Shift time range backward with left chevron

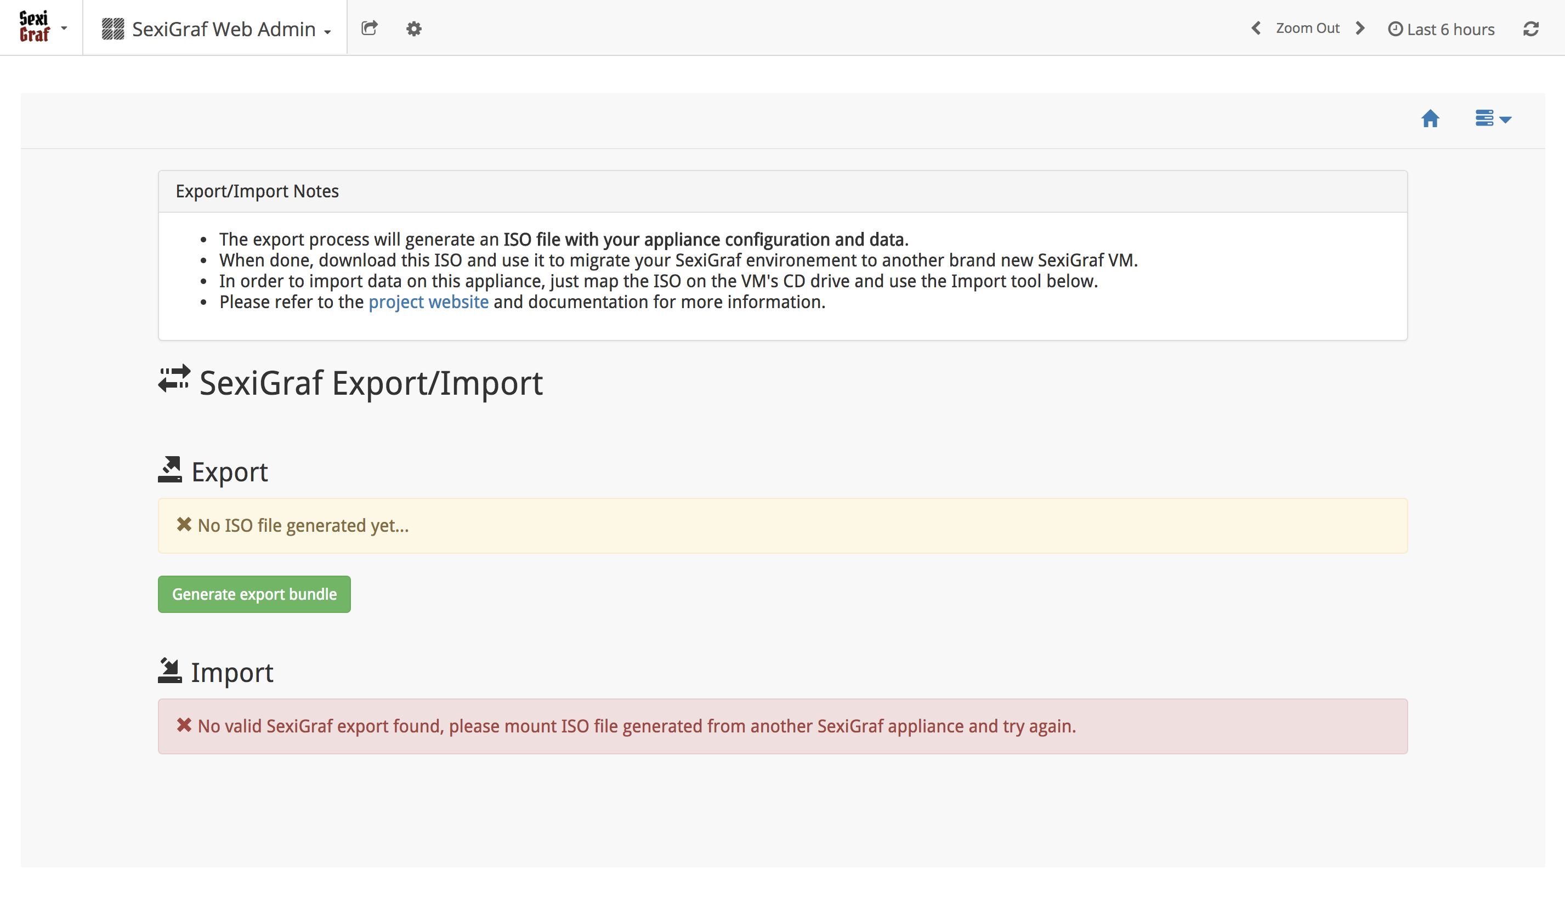point(1256,29)
